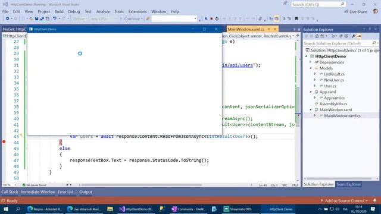The height and width of the screenshot is (214, 381).
Task: Click the api/users URL link in code
Action: 238,65
